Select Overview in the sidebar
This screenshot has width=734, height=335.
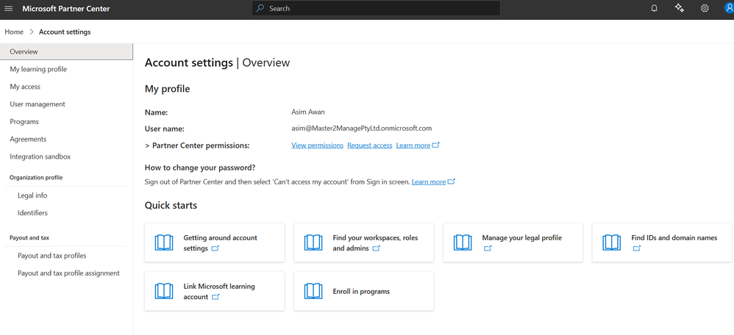(66, 51)
